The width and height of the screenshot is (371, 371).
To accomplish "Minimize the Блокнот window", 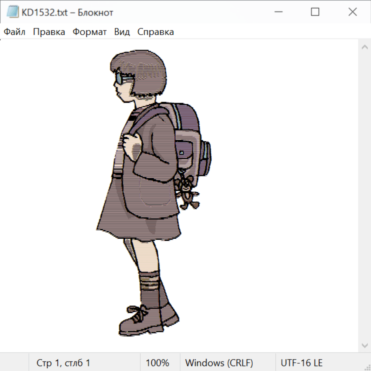I will (277, 12).
